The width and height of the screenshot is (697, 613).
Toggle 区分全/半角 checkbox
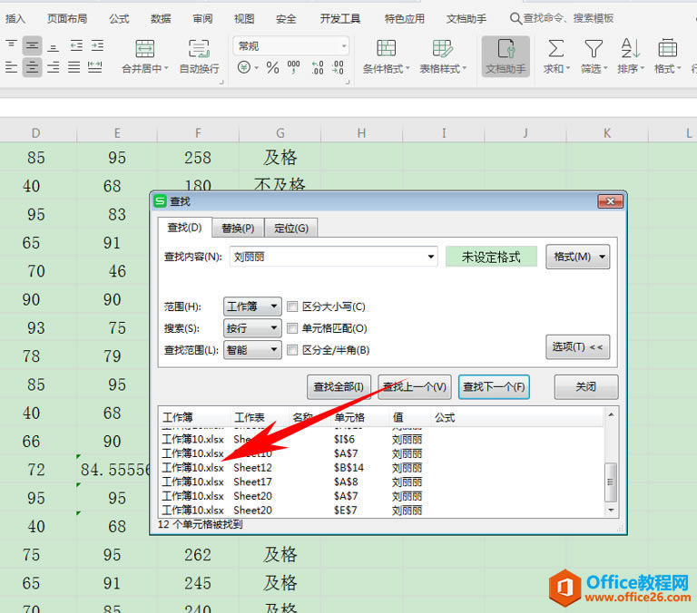pyautogui.click(x=292, y=350)
